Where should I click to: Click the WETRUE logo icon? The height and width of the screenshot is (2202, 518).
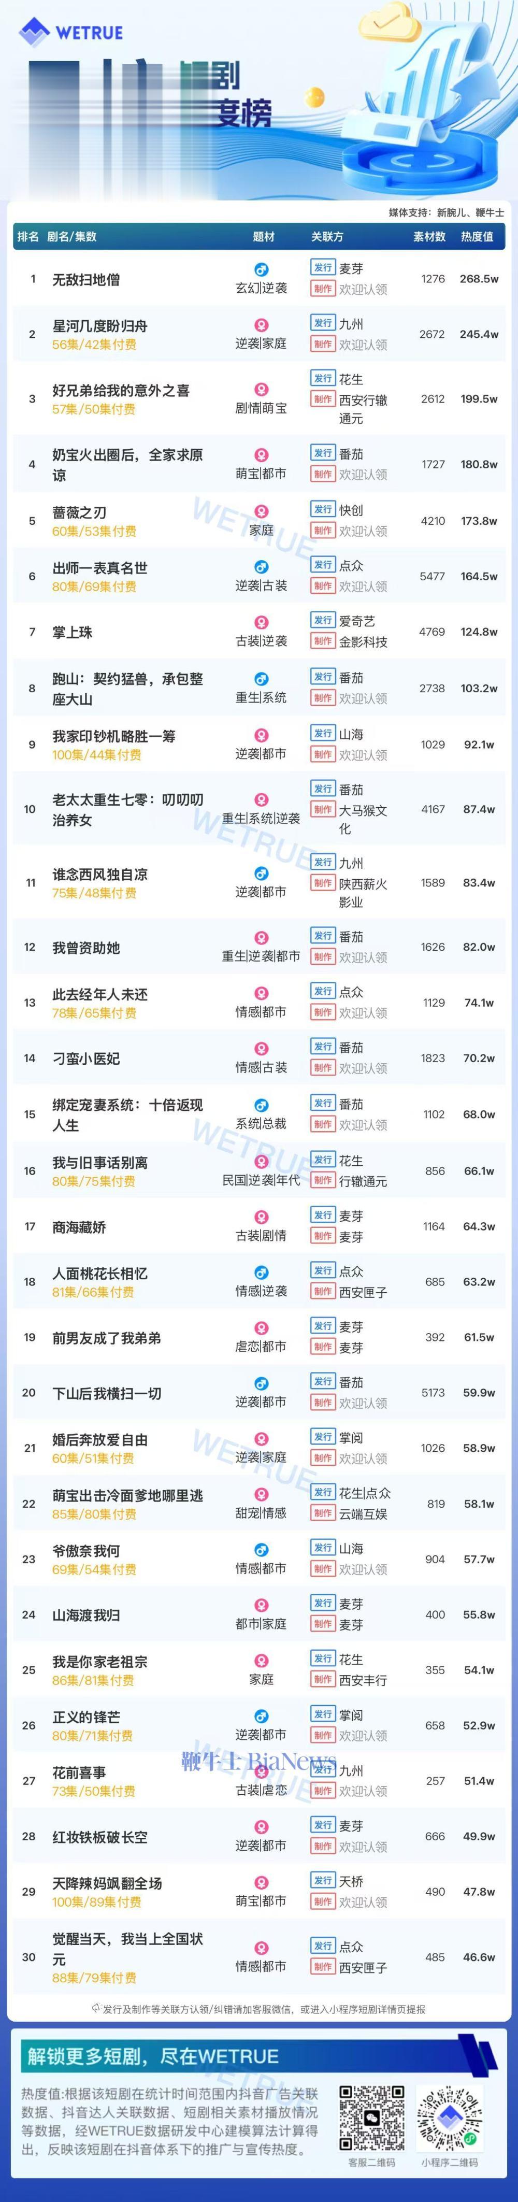pos(33,33)
